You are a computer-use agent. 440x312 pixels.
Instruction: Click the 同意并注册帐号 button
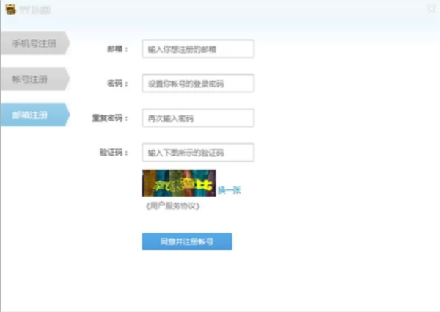point(187,242)
